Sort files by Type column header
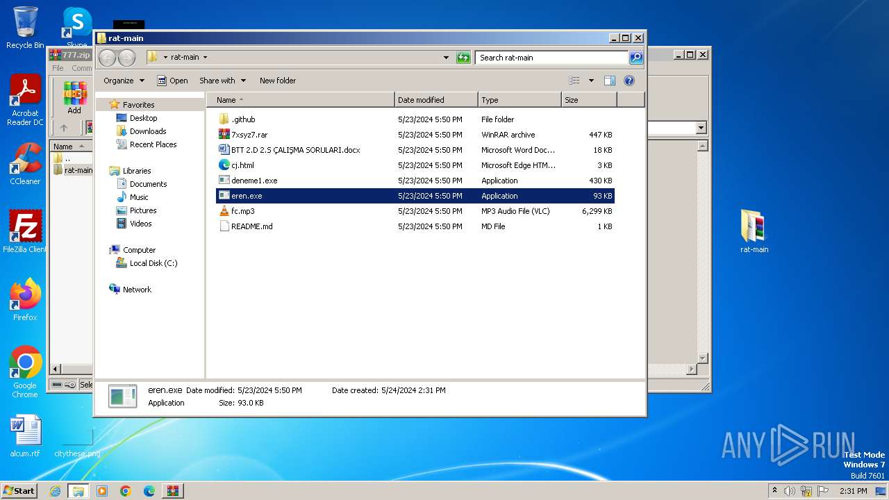889x500 pixels. pyautogui.click(x=520, y=100)
